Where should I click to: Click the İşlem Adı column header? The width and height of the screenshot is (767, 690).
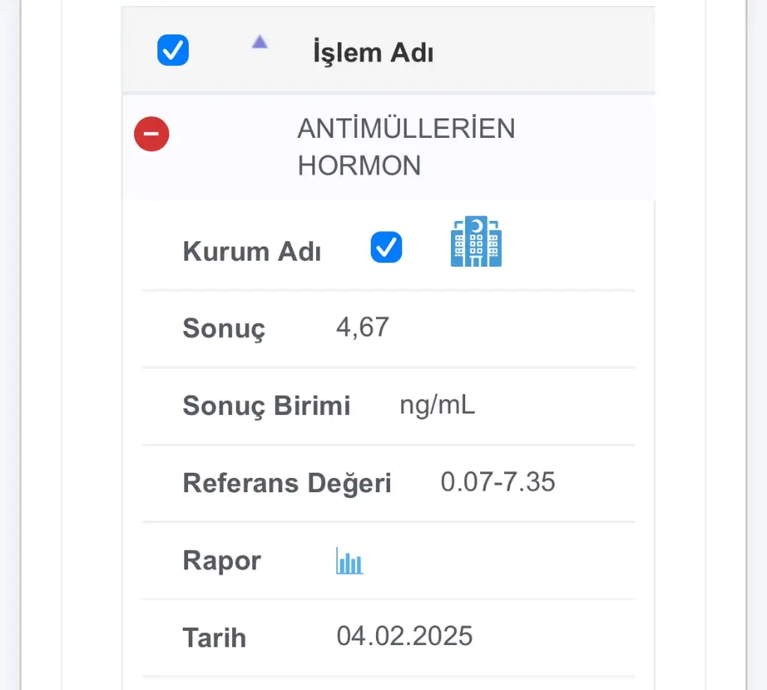(373, 53)
